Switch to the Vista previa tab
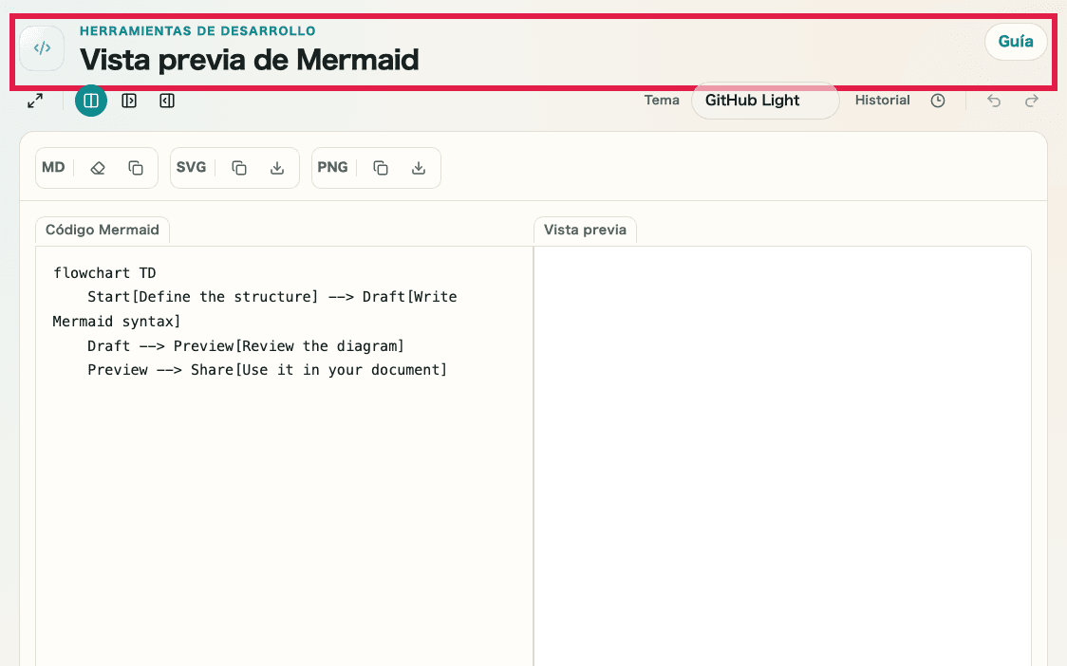This screenshot has width=1067, height=666. (585, 230)
